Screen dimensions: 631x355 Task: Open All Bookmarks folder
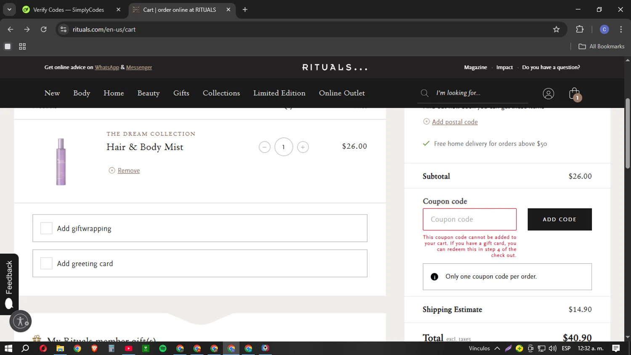point(602,46)
